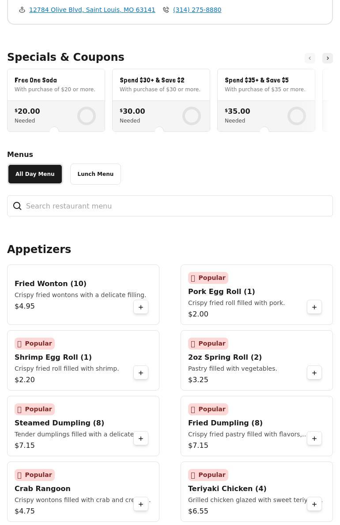Select the All Day Menu tab
The width and height of the screenshot is (340, 525).
tap(35, 174)
